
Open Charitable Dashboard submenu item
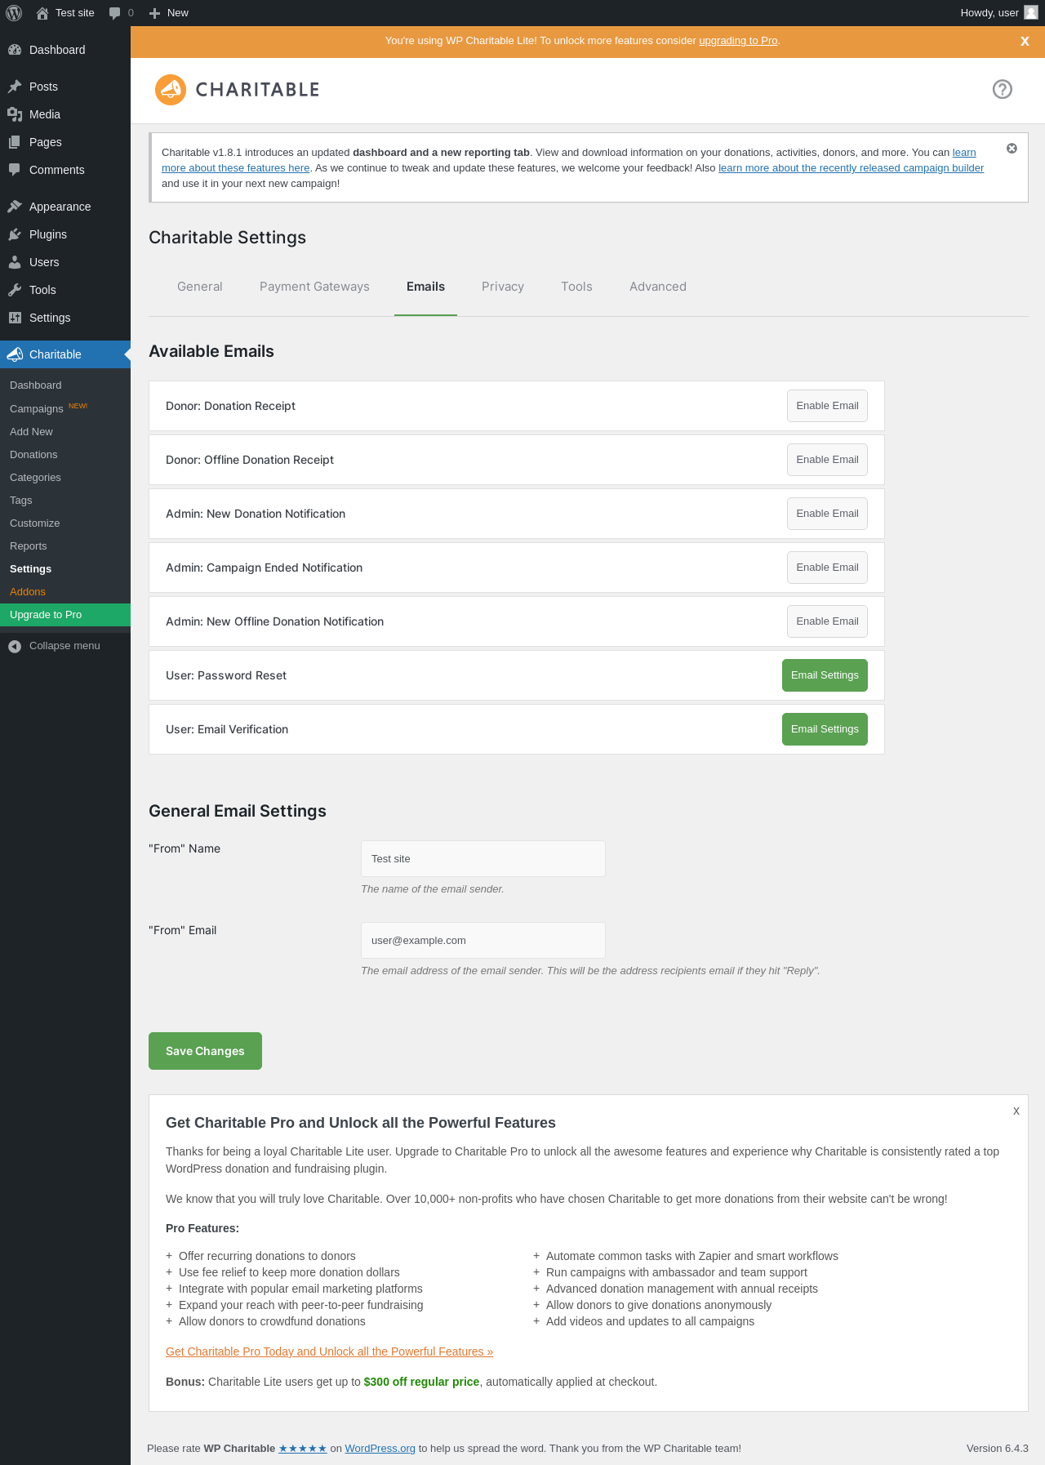[x=65, y=385]
